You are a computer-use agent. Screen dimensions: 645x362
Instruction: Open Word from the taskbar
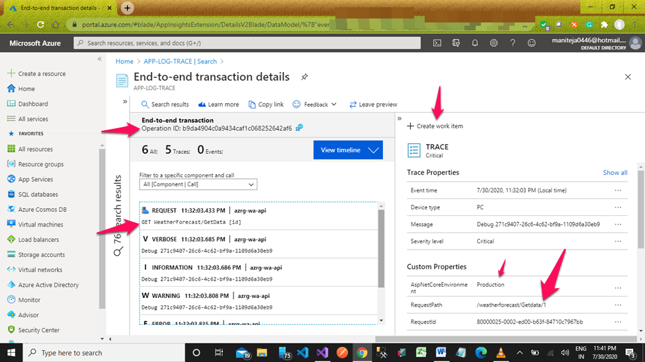pyautogui.click(x=441, y=353)
